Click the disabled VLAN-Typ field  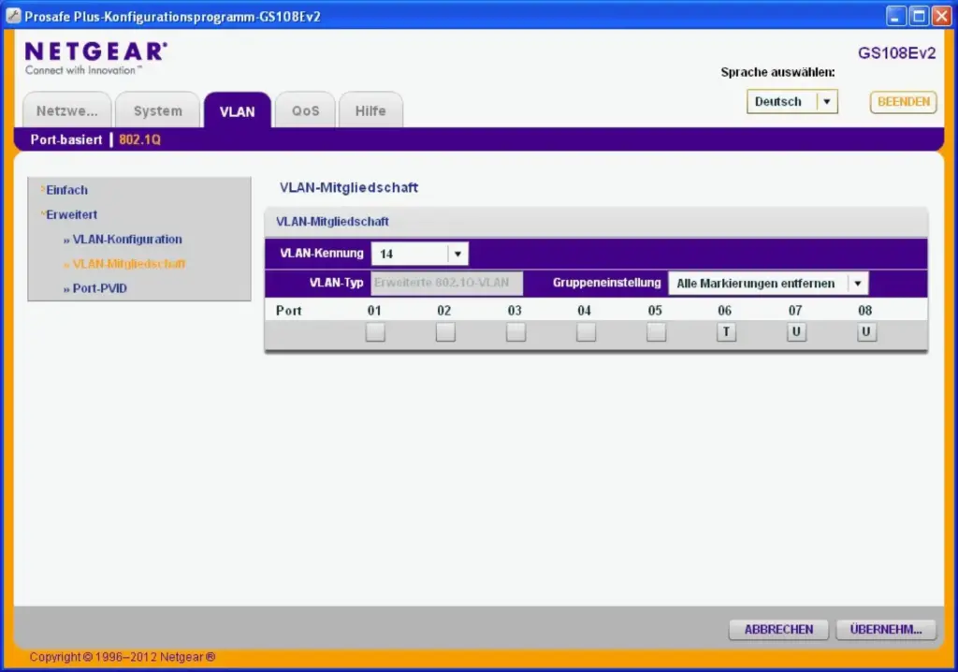[x=446, y=283]
